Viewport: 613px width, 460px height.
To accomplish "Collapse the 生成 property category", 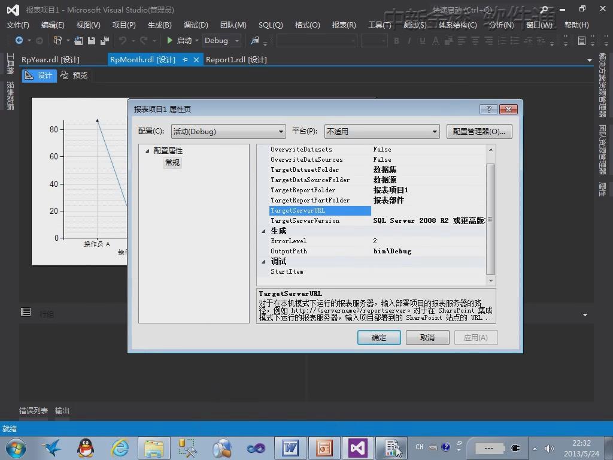I will tap(263, 231).
